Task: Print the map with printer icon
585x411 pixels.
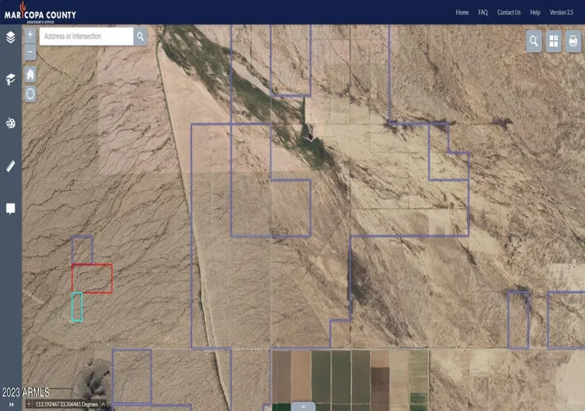Action: click(x=573, y=41)
